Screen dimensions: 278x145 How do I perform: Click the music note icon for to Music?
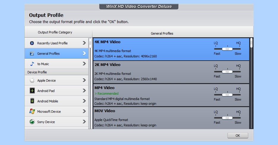32,64
